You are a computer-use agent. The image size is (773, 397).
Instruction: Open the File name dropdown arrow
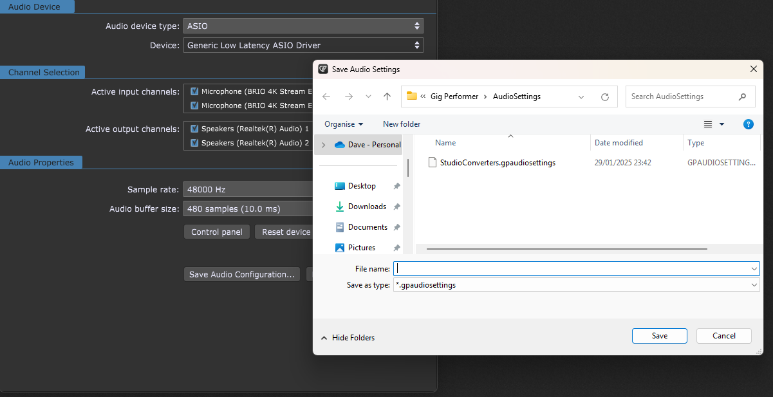[x=754, y=268]
